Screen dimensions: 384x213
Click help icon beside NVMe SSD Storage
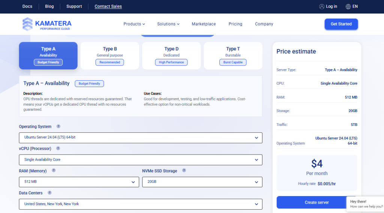pos(184,171)
